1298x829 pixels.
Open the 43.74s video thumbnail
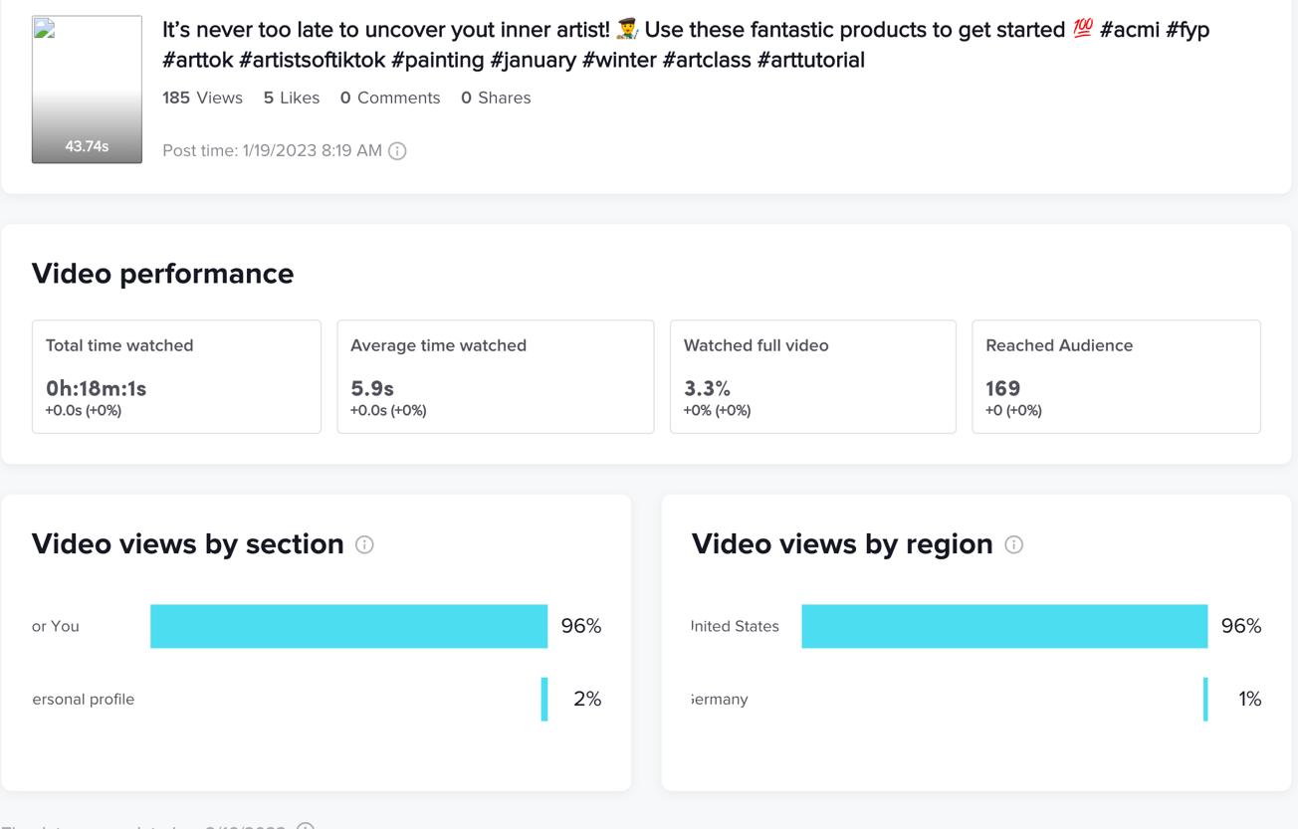tap(87, 90)
